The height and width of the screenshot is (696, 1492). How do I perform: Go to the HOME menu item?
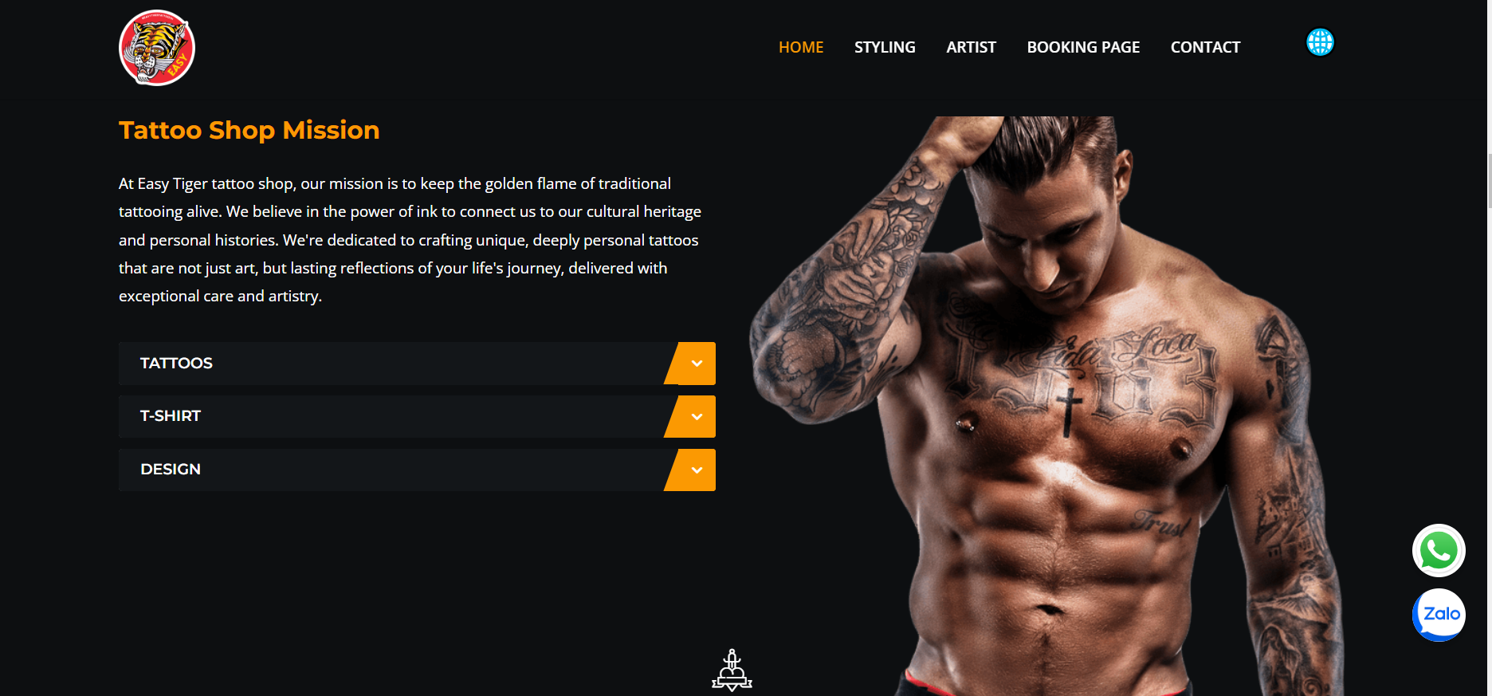click(x=801, y=47)
